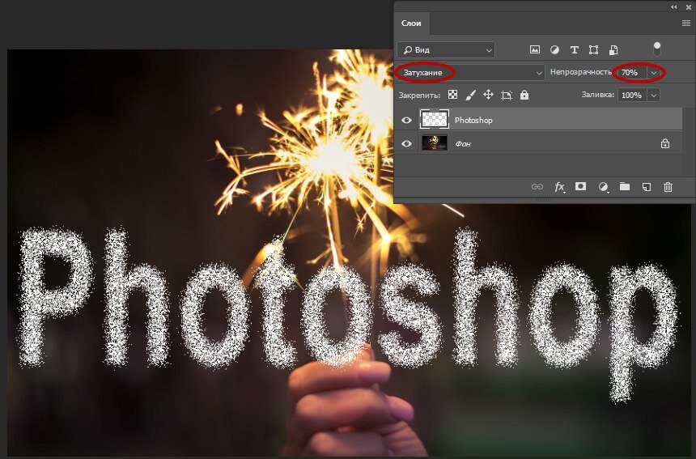
Task: Hide the Photoshop layer eye icon
Action: pos(406,120)
